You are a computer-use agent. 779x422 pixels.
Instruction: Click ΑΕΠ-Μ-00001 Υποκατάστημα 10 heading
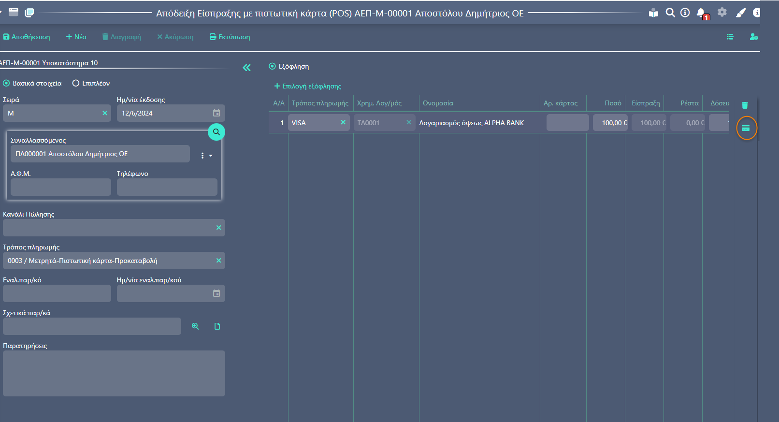point(49,63)
